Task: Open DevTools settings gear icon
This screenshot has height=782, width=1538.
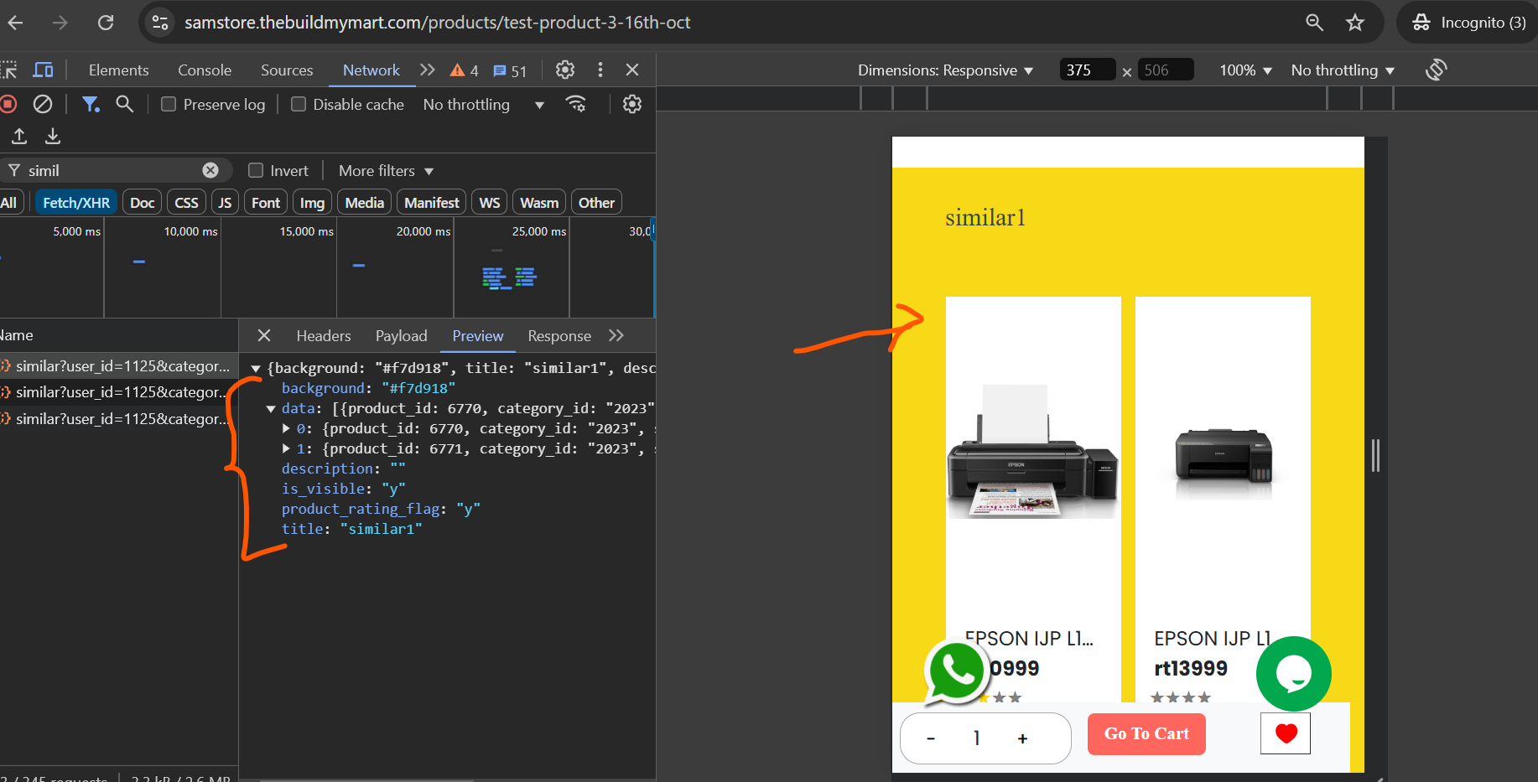Action: click(x=565, y=70)
